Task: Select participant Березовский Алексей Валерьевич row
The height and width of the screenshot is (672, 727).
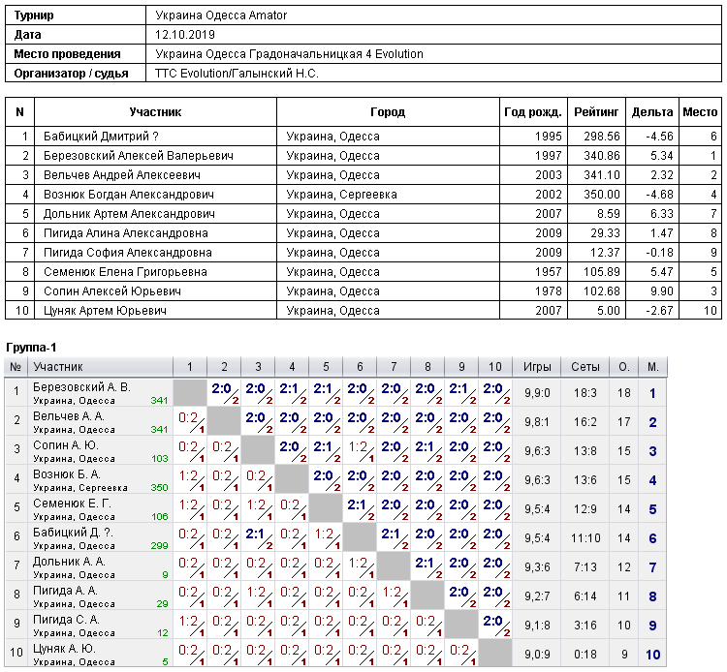Action: coord(363,156)
